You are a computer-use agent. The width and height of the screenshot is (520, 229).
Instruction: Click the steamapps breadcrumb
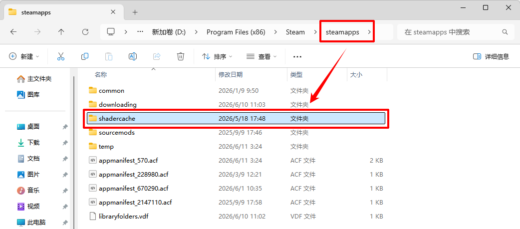[x=342, y=32]
